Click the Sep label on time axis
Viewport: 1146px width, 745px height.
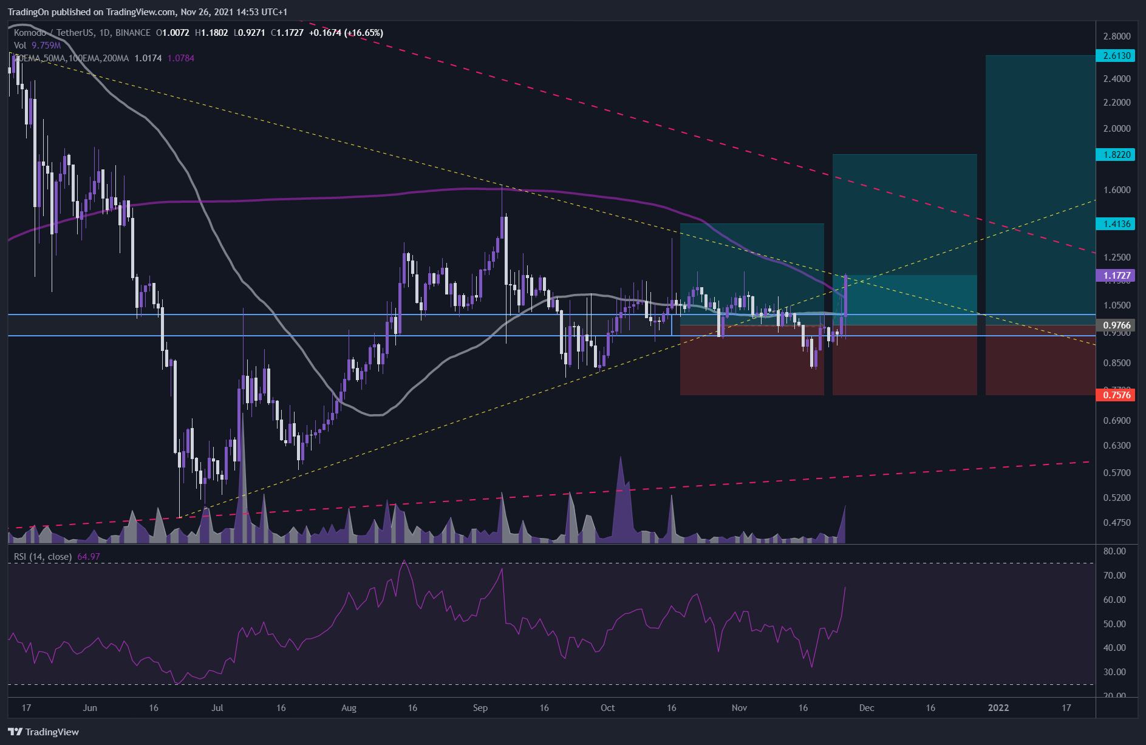point(480,708)
